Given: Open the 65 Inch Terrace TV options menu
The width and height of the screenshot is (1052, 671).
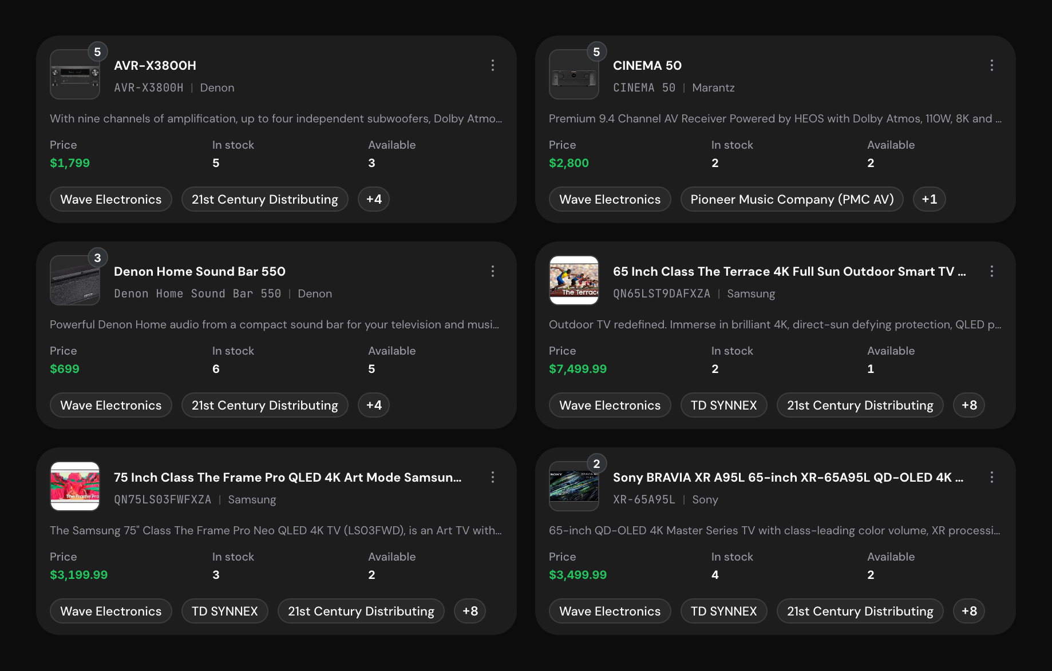Looking at the screenshot, I should (x=992, y=271).
